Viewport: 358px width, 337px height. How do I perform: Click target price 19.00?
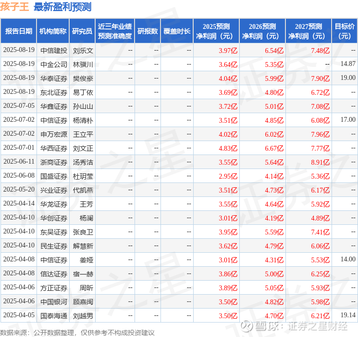click(x=348, y=78)
